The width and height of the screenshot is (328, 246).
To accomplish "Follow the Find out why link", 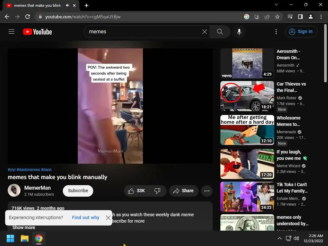I will click(86, 217).
